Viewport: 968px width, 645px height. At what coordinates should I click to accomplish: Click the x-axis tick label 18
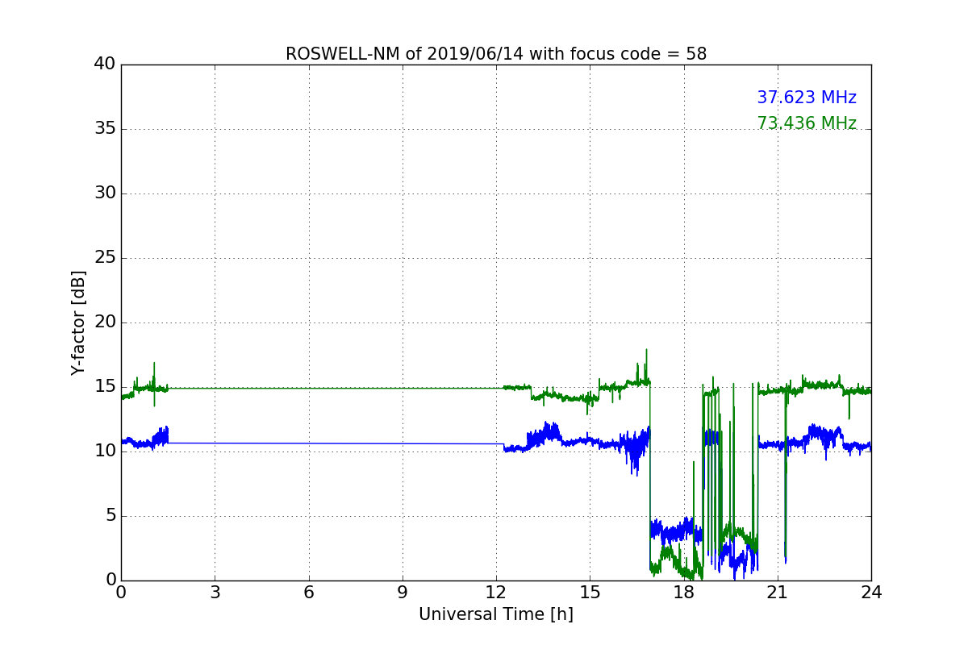pyautogui.click(x=684, y=593)
